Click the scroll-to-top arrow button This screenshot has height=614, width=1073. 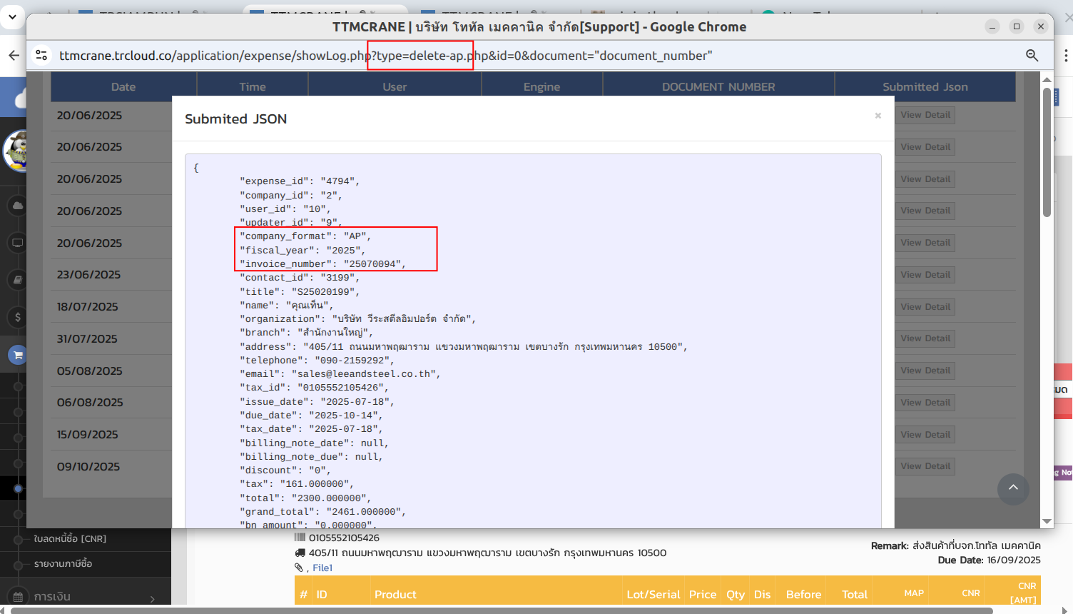pos(1012,489)
